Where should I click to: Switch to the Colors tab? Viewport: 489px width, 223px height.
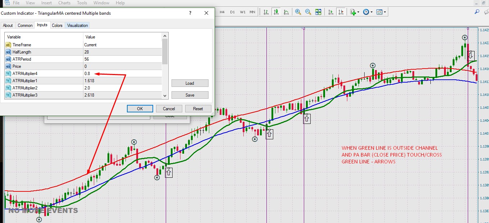click(x=57, y=25)
